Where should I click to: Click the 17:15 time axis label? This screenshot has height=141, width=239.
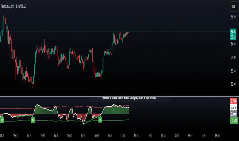[136, 136]
